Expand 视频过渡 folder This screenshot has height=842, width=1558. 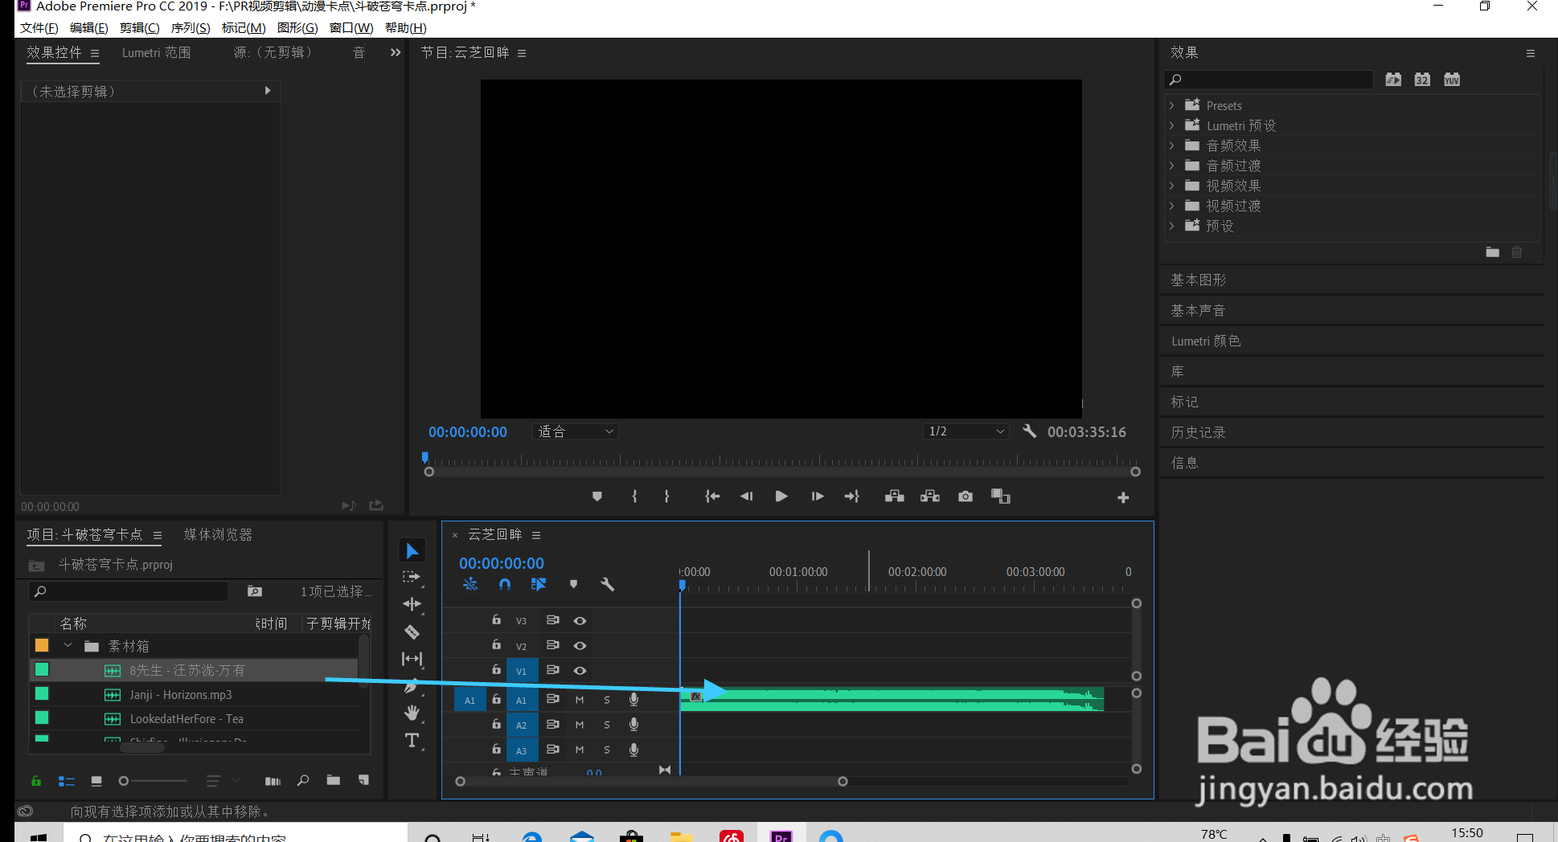point(1172,206)
